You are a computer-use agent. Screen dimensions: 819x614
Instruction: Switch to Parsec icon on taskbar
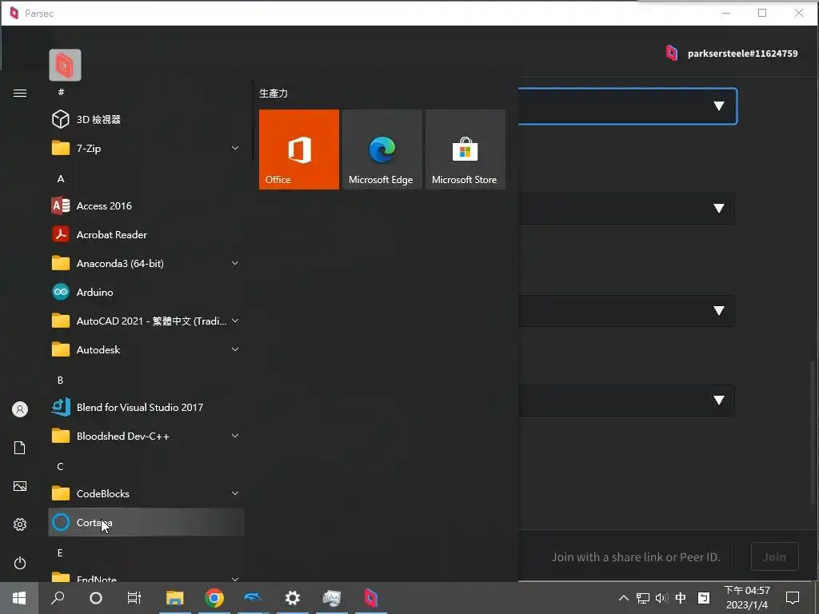(371, 598)
